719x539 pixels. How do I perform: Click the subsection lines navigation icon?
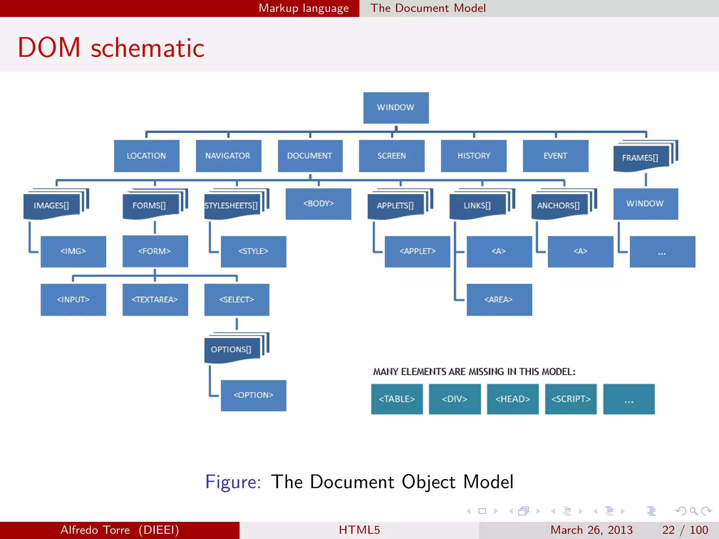tap(567, 511)
